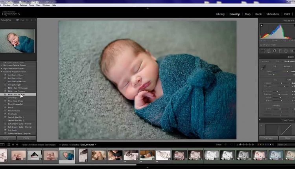295x169 pixels.
Task: Switch to the Map module
Action: click(x=247, y=14)
